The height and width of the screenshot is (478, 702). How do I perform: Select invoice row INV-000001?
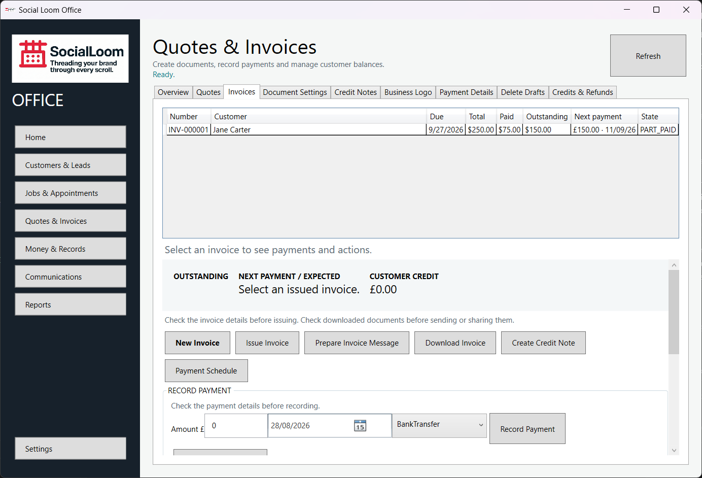point(422,130)
